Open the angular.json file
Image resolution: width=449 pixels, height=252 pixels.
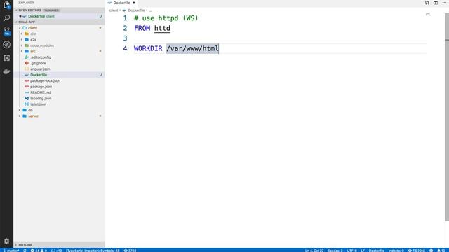click(59, 69)
